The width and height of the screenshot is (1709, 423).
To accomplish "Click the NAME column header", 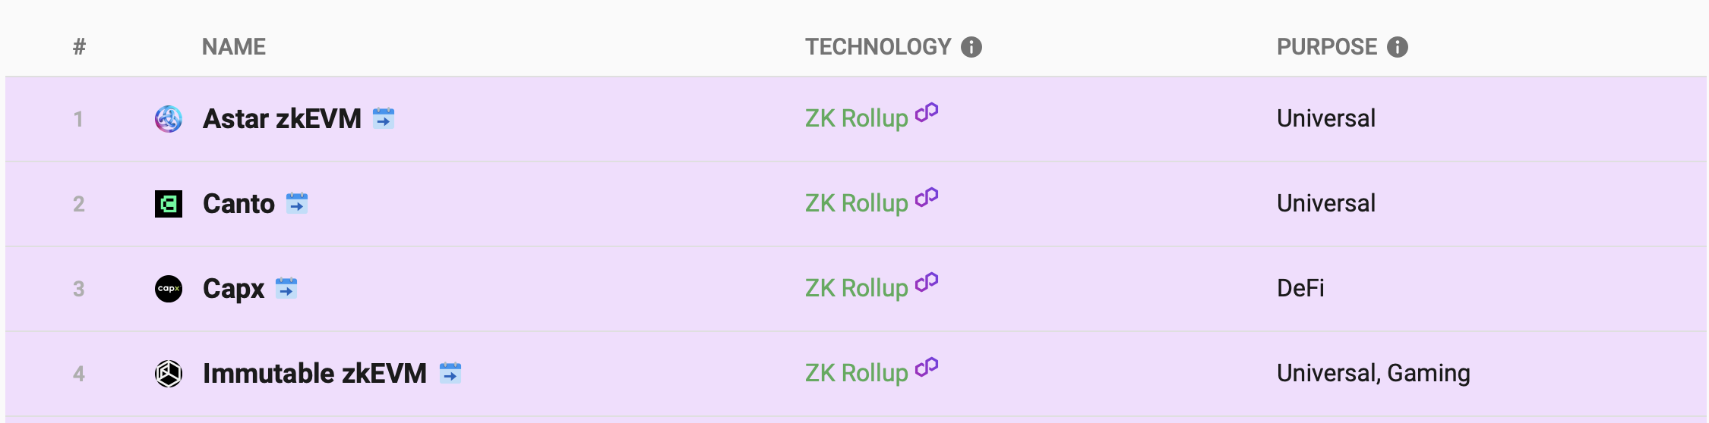I will point(234,47).
